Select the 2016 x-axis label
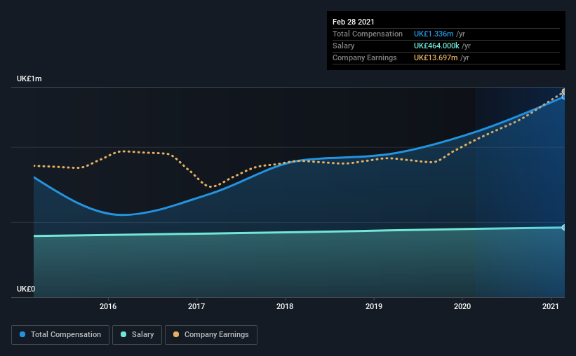The image size is (576, 356). tap(108, 306)
